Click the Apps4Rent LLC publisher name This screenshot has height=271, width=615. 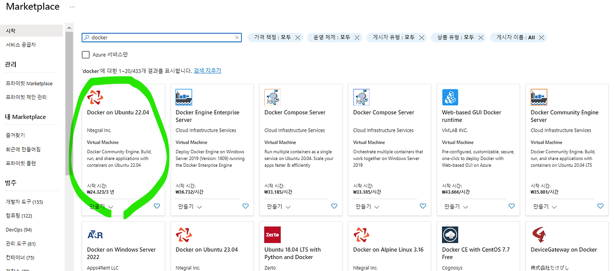(103, 268)
